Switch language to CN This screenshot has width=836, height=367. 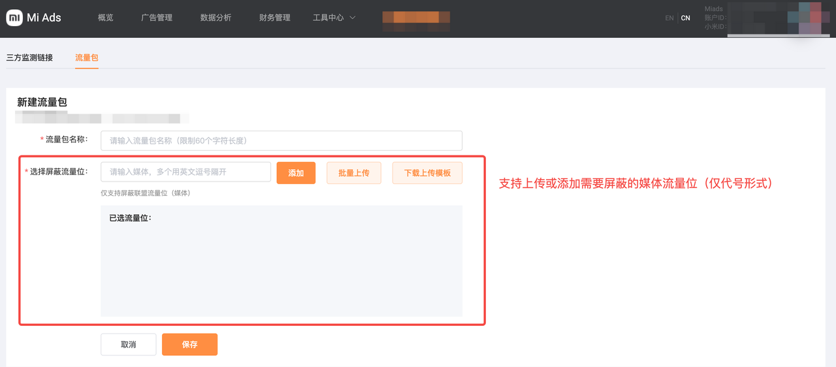685,18
